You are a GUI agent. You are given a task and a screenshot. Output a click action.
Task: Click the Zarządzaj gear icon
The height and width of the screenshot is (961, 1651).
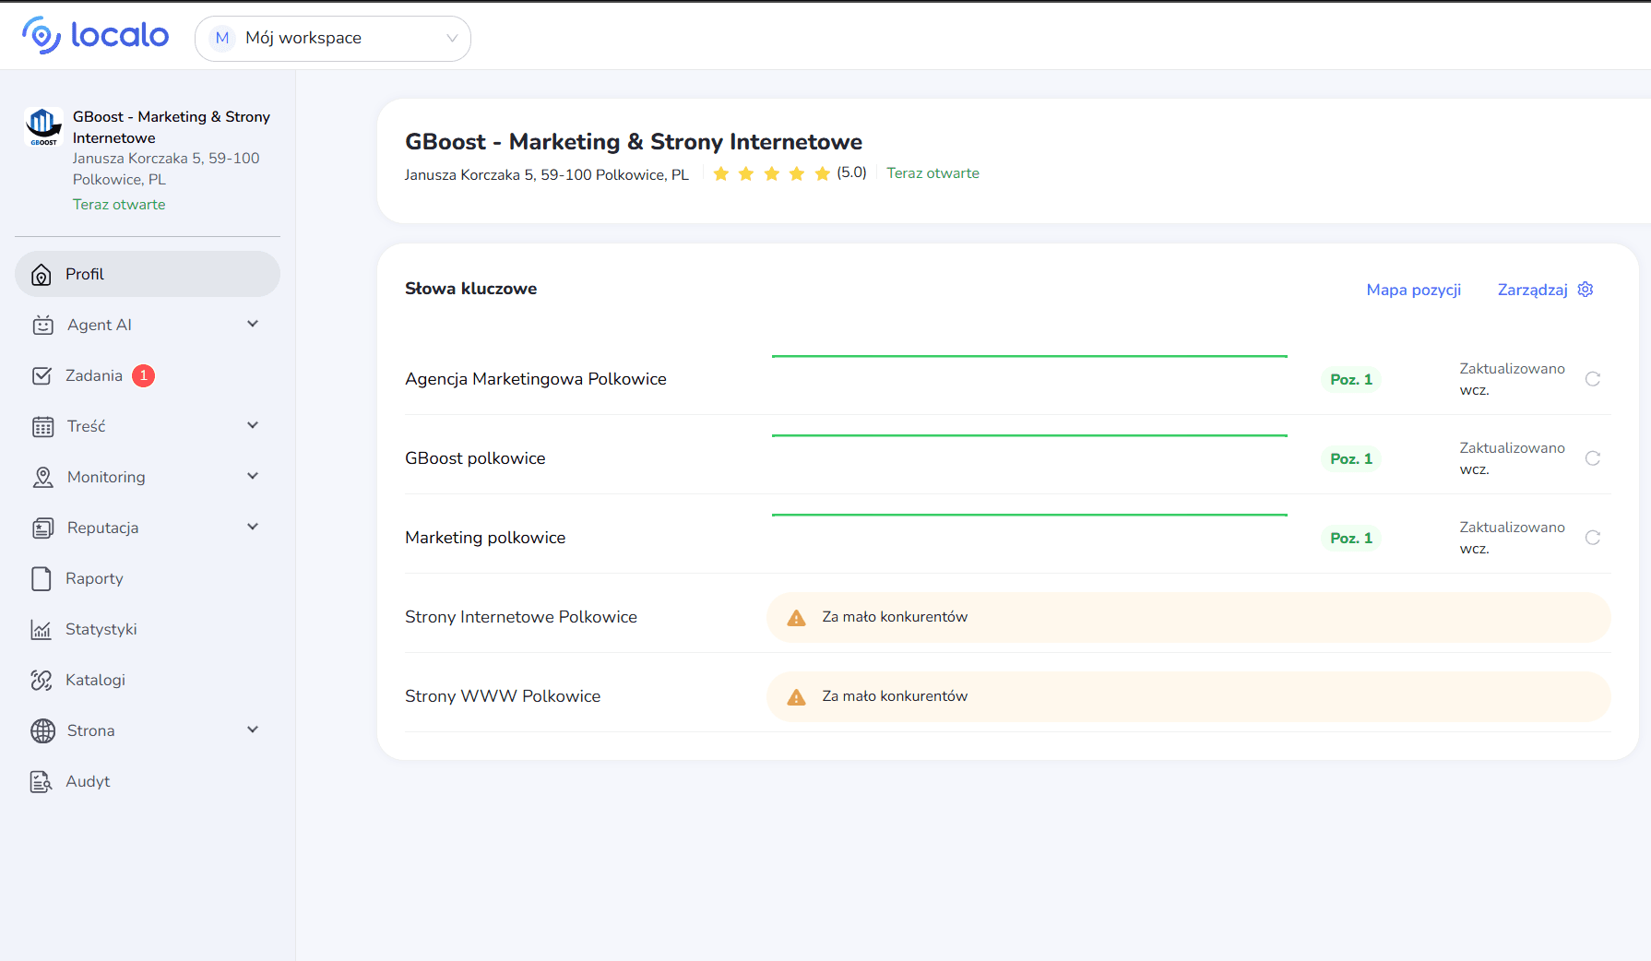point(1586,290)
